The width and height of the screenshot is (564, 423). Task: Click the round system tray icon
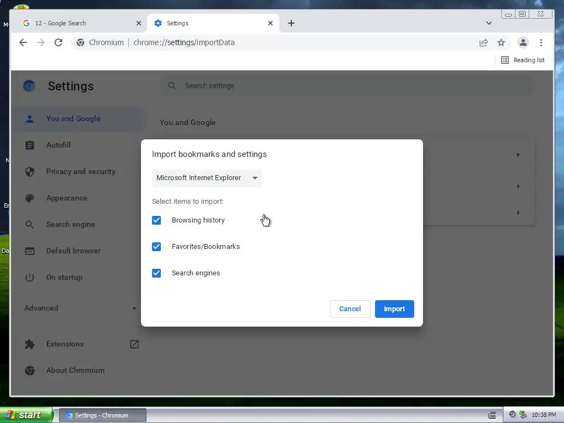click(512, 415)
